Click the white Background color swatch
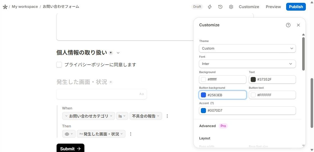The height and width of the screenshot is (152, 314). (x=203, y=79)
